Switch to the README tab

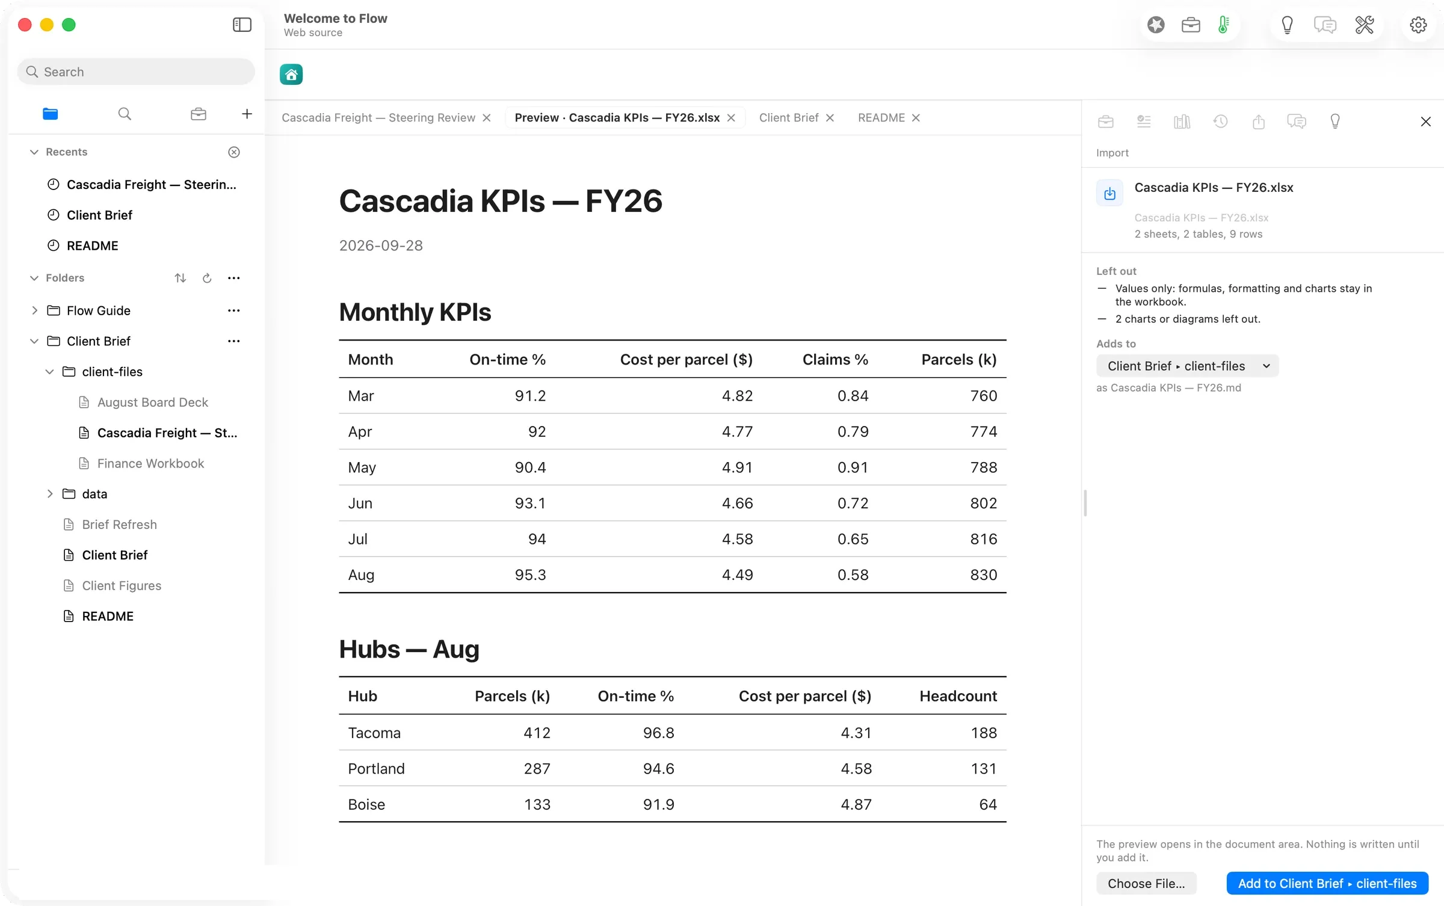pyautogui.click(x=881, y=118)
